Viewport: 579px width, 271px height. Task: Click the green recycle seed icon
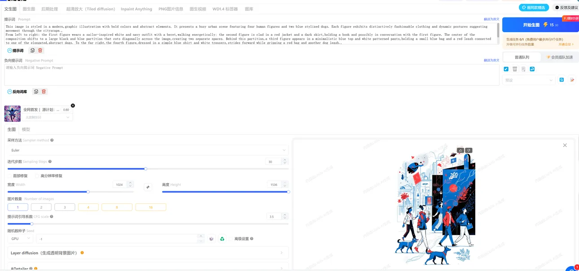pos(222,239)
